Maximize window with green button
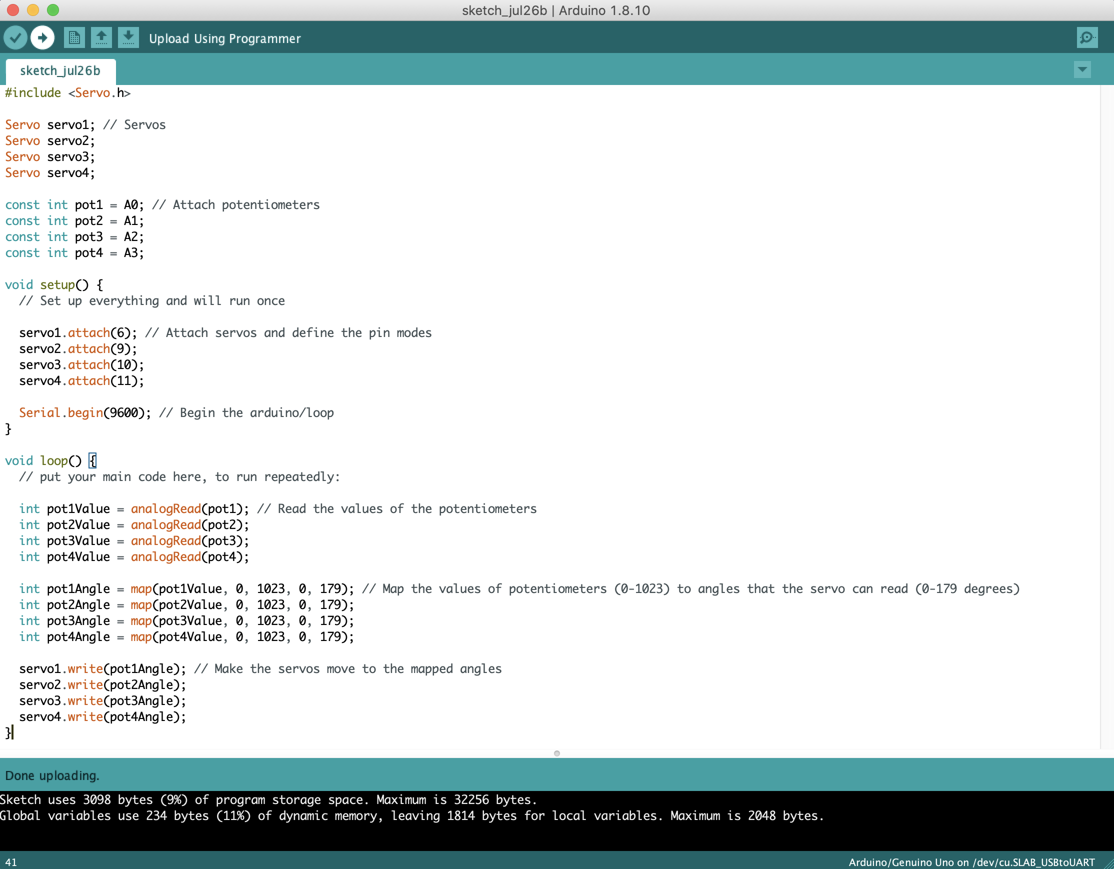1114x869 pixels. tap(53, 9)
